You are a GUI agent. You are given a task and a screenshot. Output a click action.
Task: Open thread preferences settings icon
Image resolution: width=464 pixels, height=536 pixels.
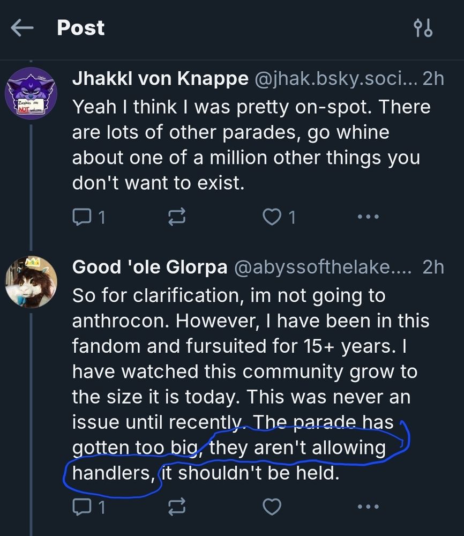pos(423,28)
